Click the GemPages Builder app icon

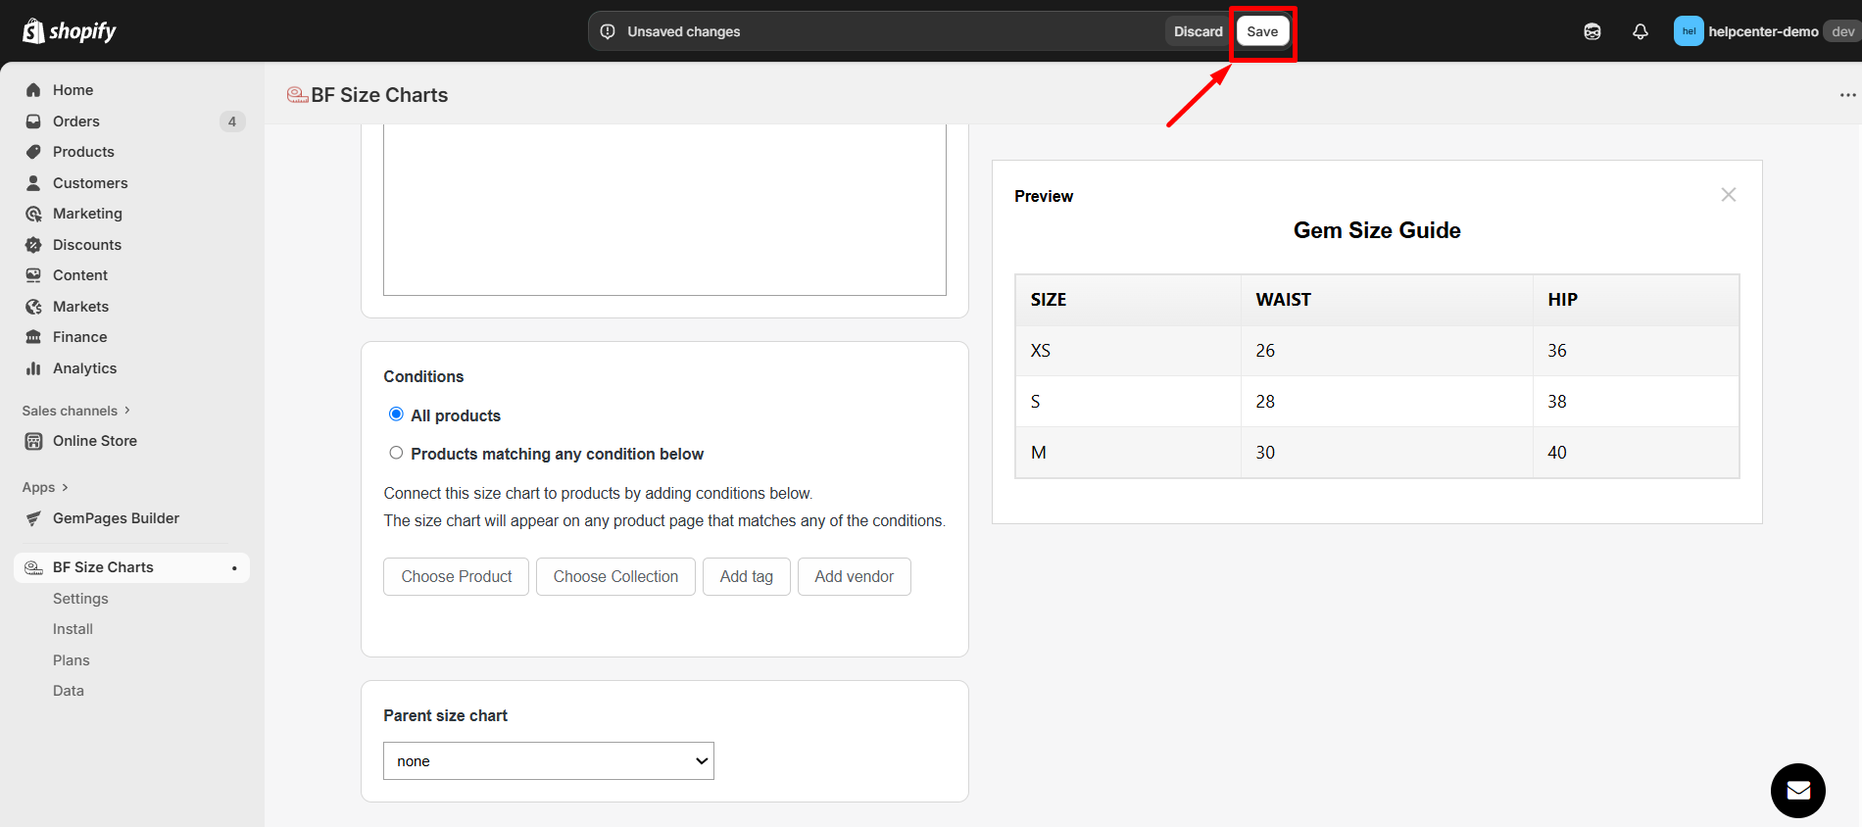coord(33,518)
